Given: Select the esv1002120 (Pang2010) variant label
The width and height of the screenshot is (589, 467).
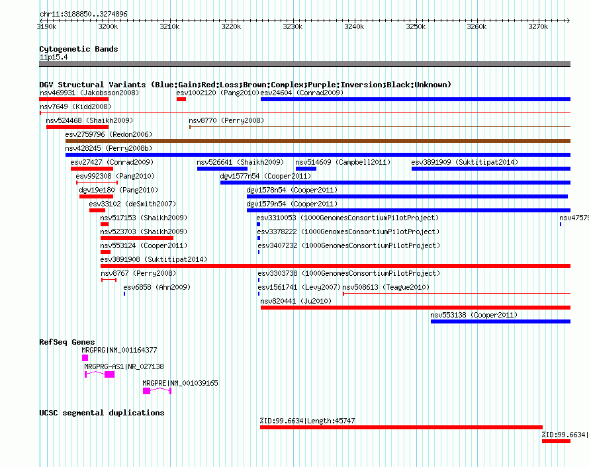Looking at the screenshot, I should tap(218, 93).
